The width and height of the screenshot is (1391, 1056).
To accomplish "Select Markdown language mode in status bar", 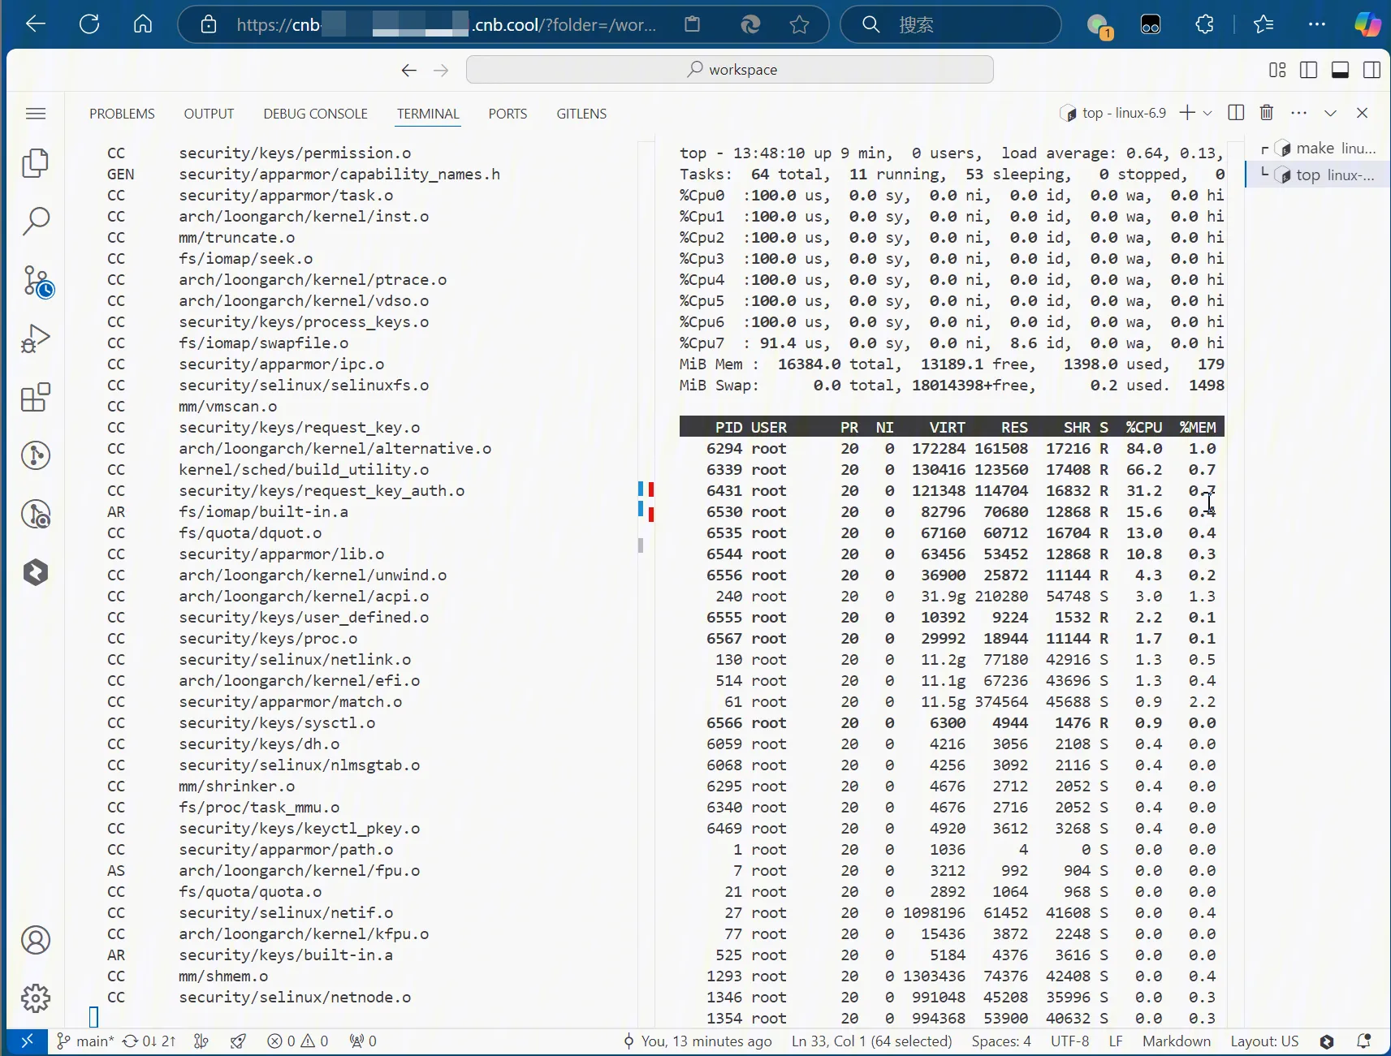I will click(1176, 1041).
